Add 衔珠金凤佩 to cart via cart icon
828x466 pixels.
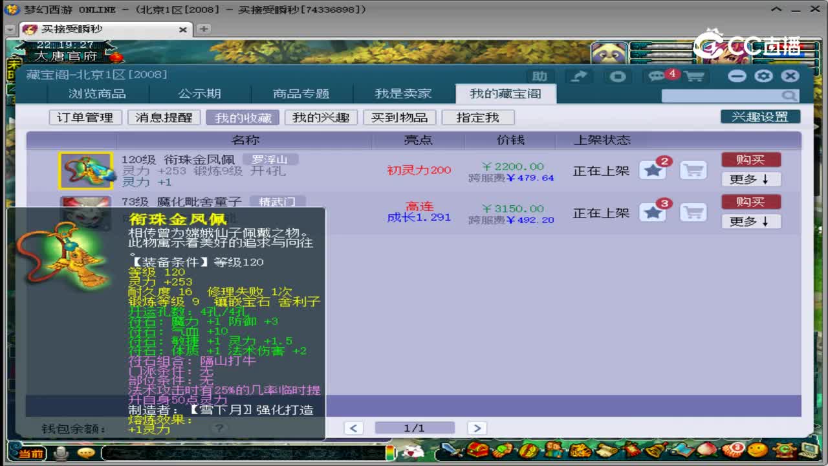tap(693, 170)
